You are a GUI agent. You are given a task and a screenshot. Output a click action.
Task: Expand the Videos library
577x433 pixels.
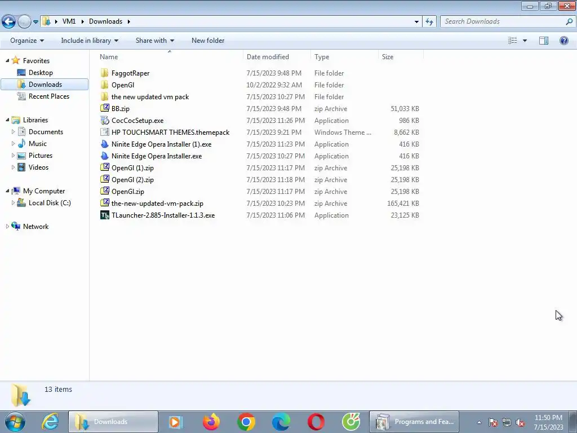pos(14,167)
